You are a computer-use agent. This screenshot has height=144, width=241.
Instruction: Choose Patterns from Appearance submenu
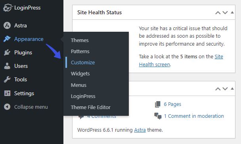[80, 52]
